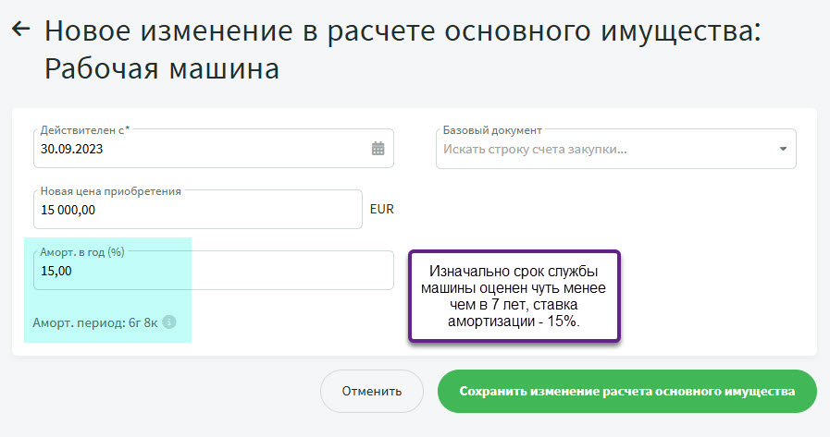830x437 pixels.
Task: Click the Аморт. в год (%) input with 15,00
Action: [x=213, y=271]
